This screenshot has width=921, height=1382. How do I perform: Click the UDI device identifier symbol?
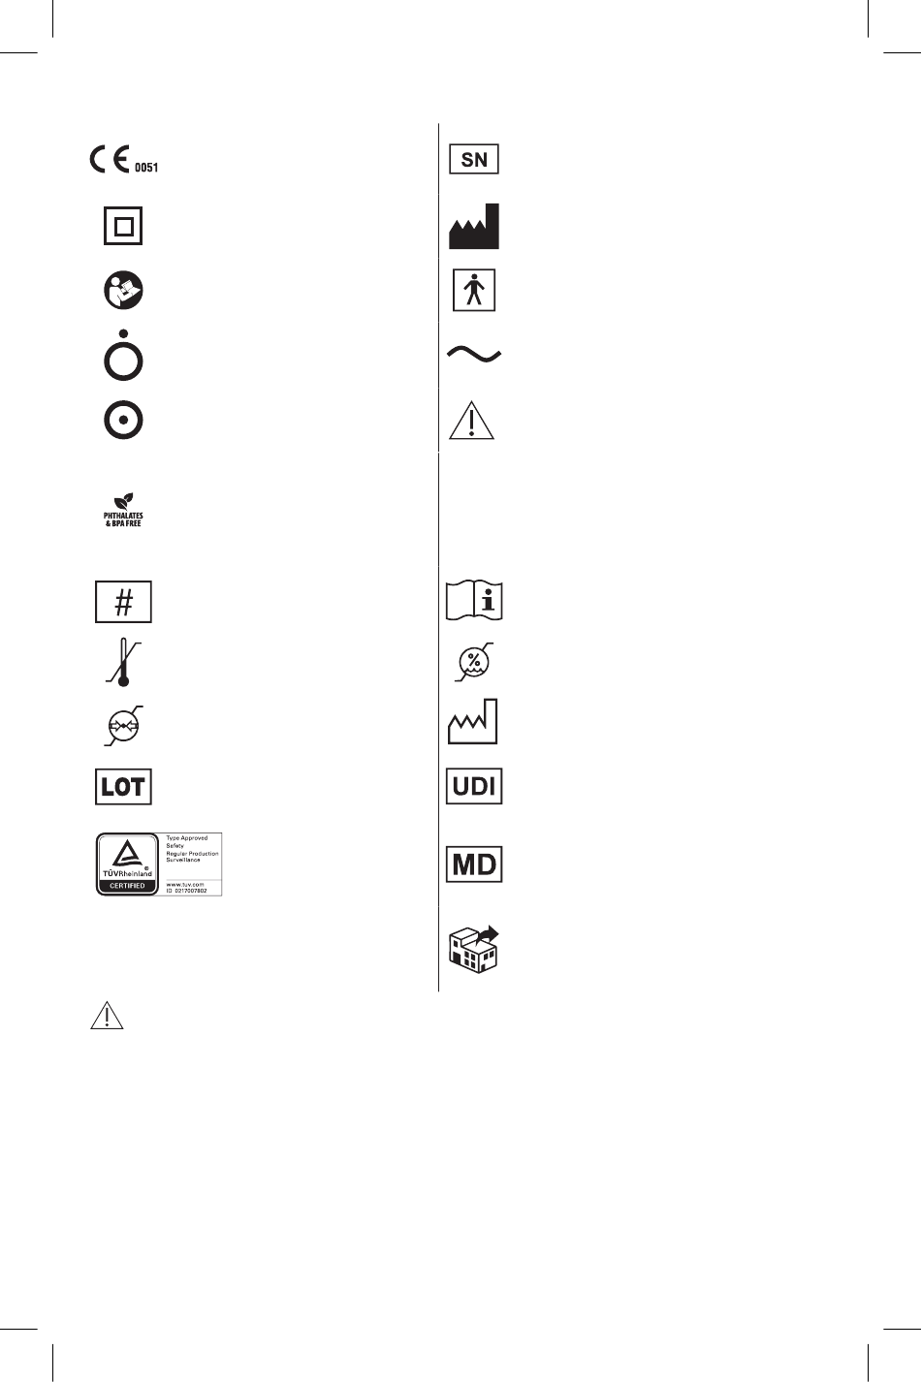[x=474, y=786]
